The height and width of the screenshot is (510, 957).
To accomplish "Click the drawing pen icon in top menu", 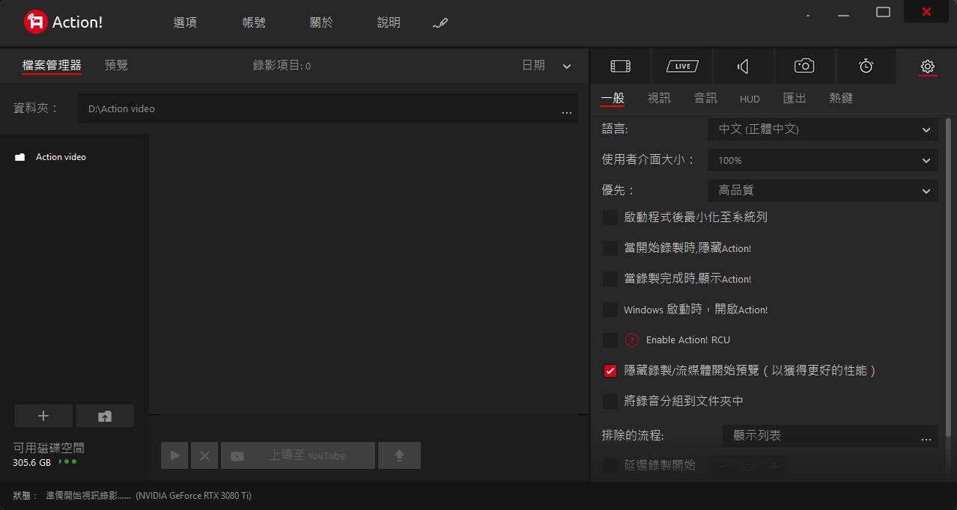I will 440,23.
